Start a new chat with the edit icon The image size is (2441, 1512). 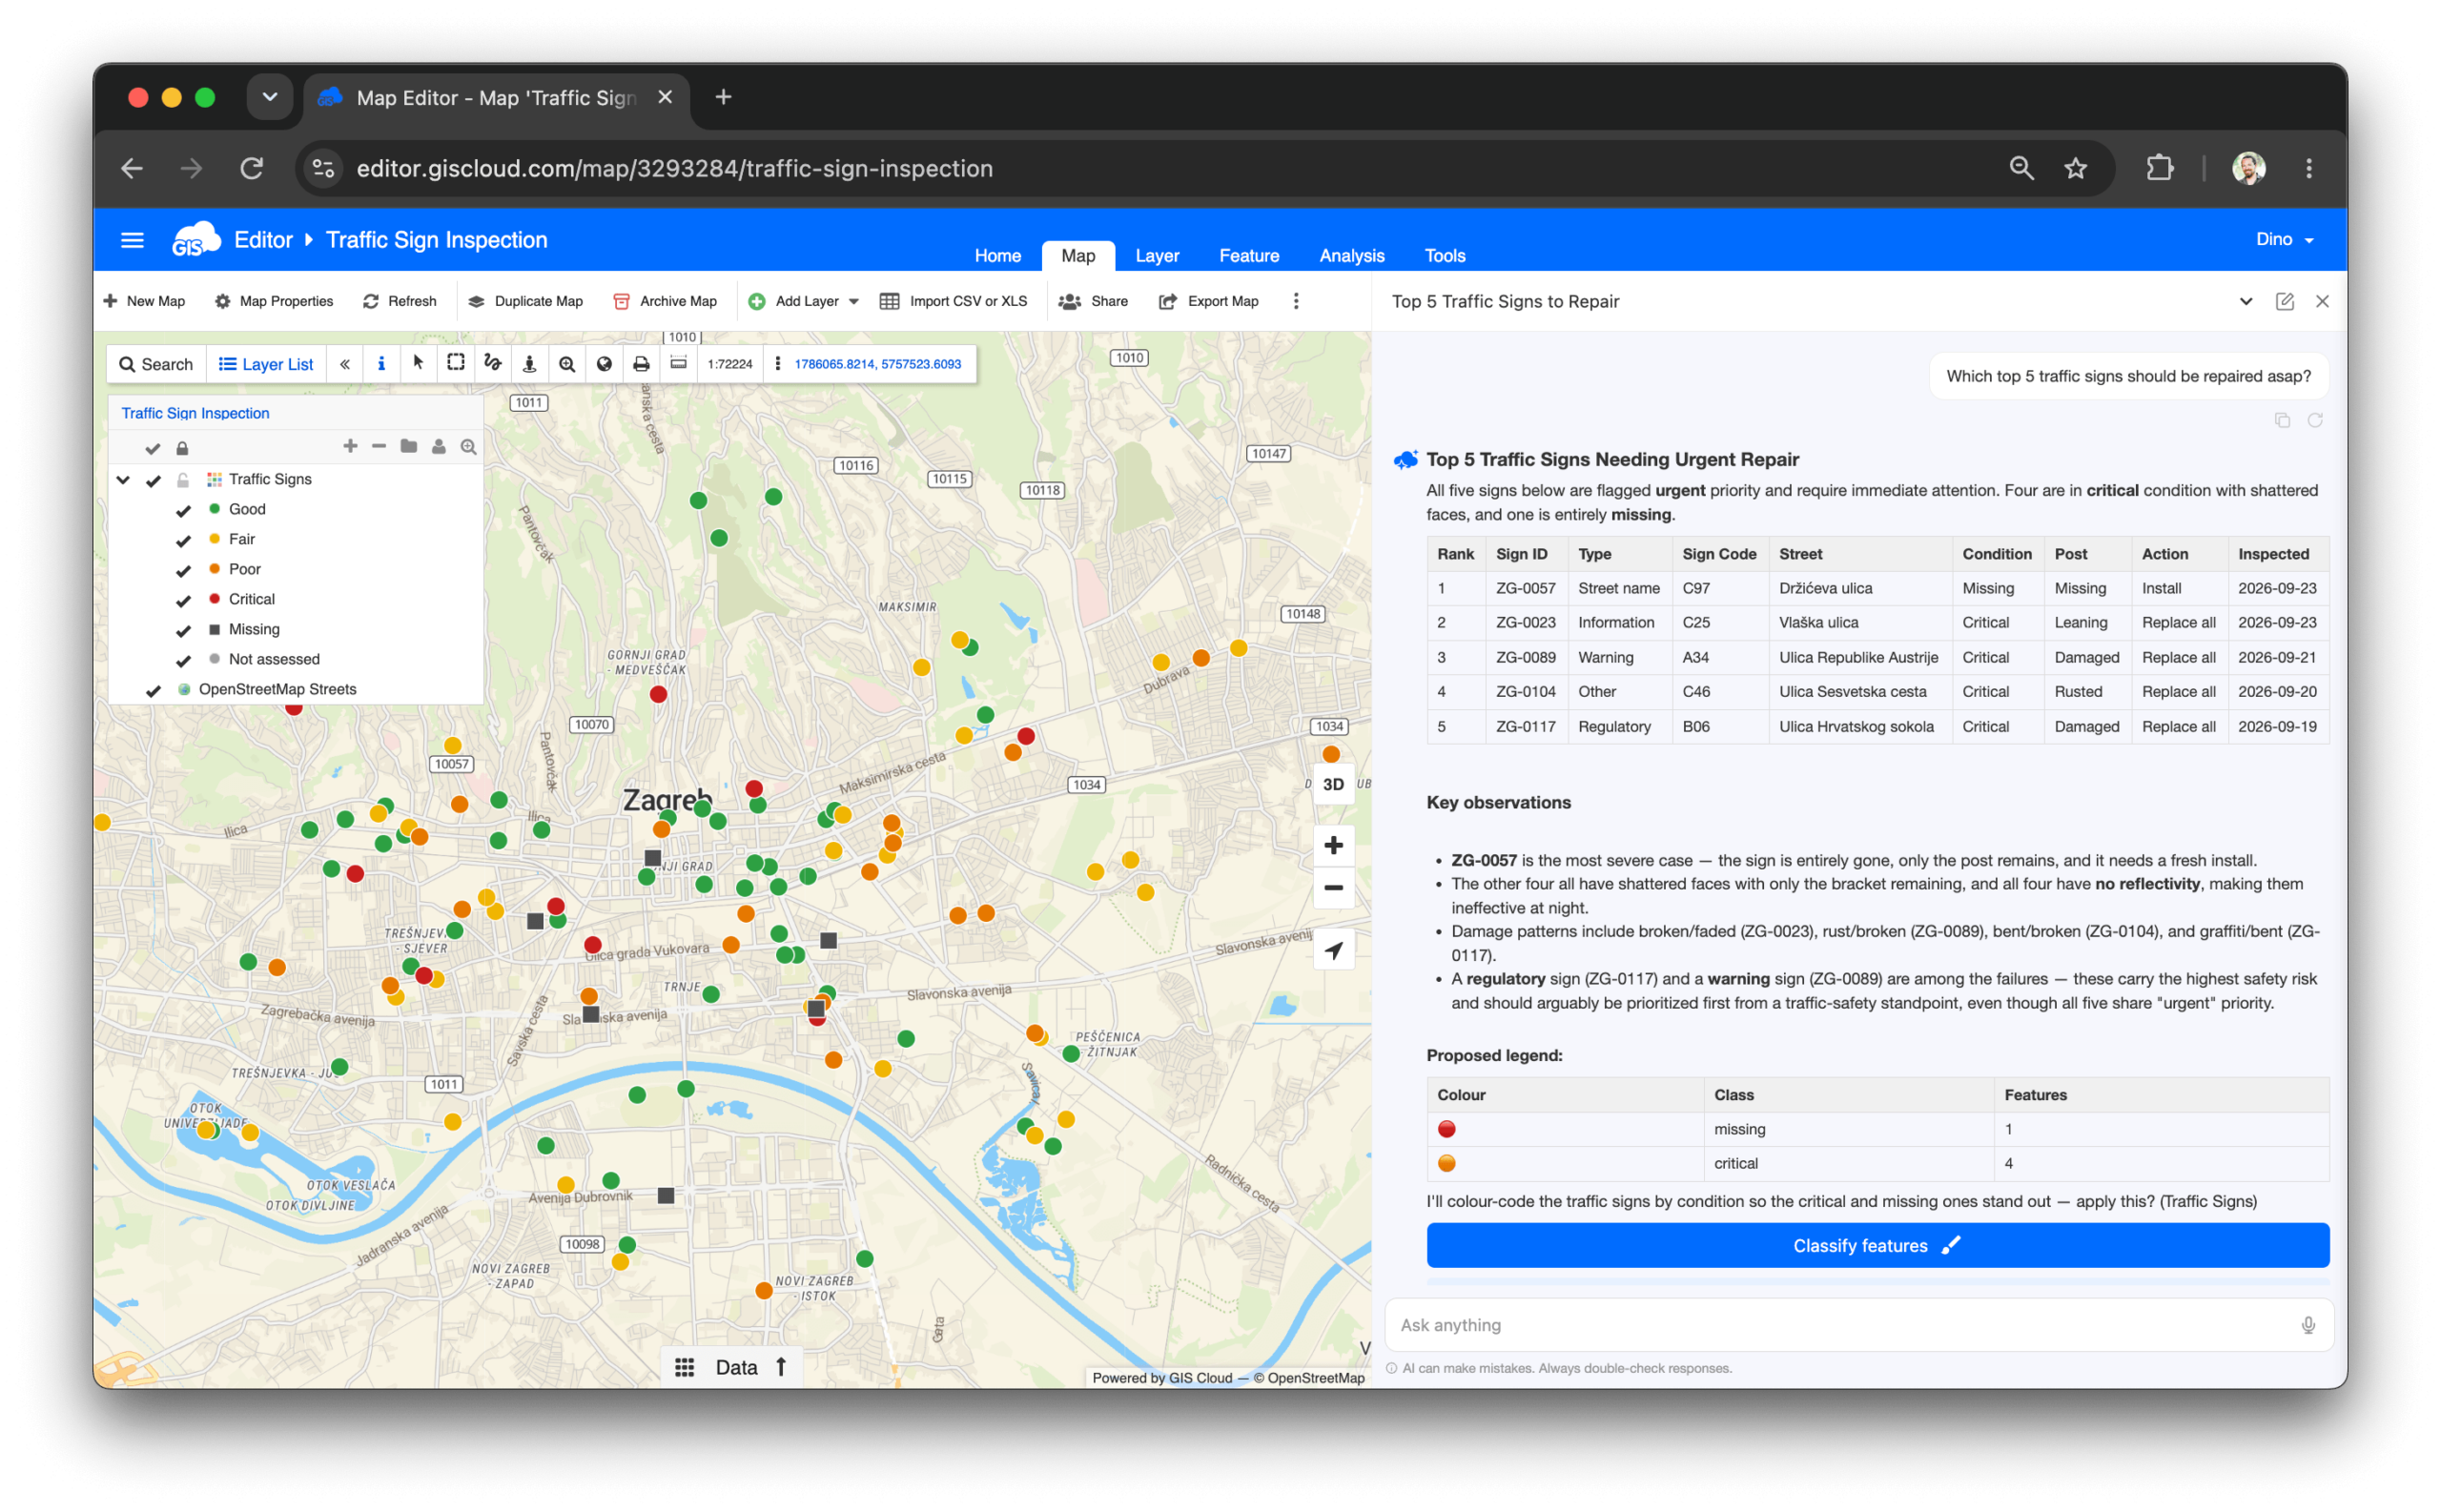point(2284,301)
